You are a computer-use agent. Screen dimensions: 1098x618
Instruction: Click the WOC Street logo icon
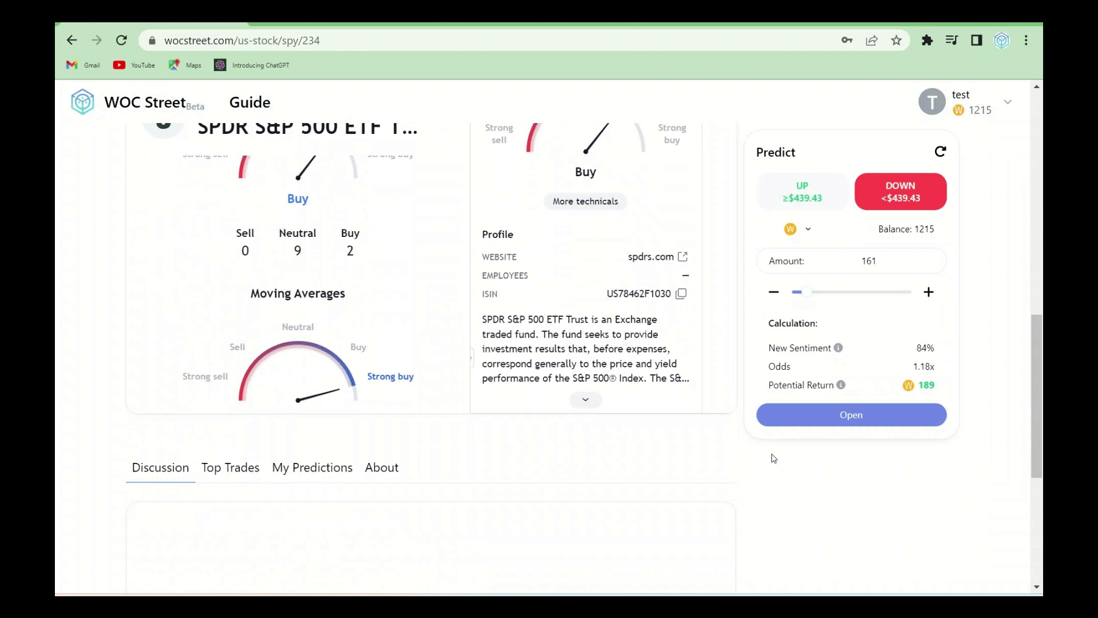[x=82, y=102]
